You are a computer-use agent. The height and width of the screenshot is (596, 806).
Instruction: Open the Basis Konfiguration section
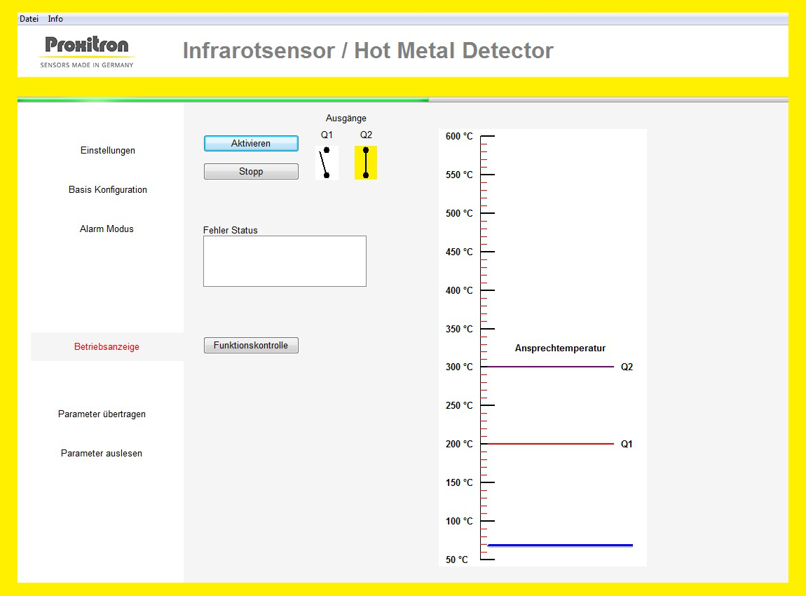107,189
